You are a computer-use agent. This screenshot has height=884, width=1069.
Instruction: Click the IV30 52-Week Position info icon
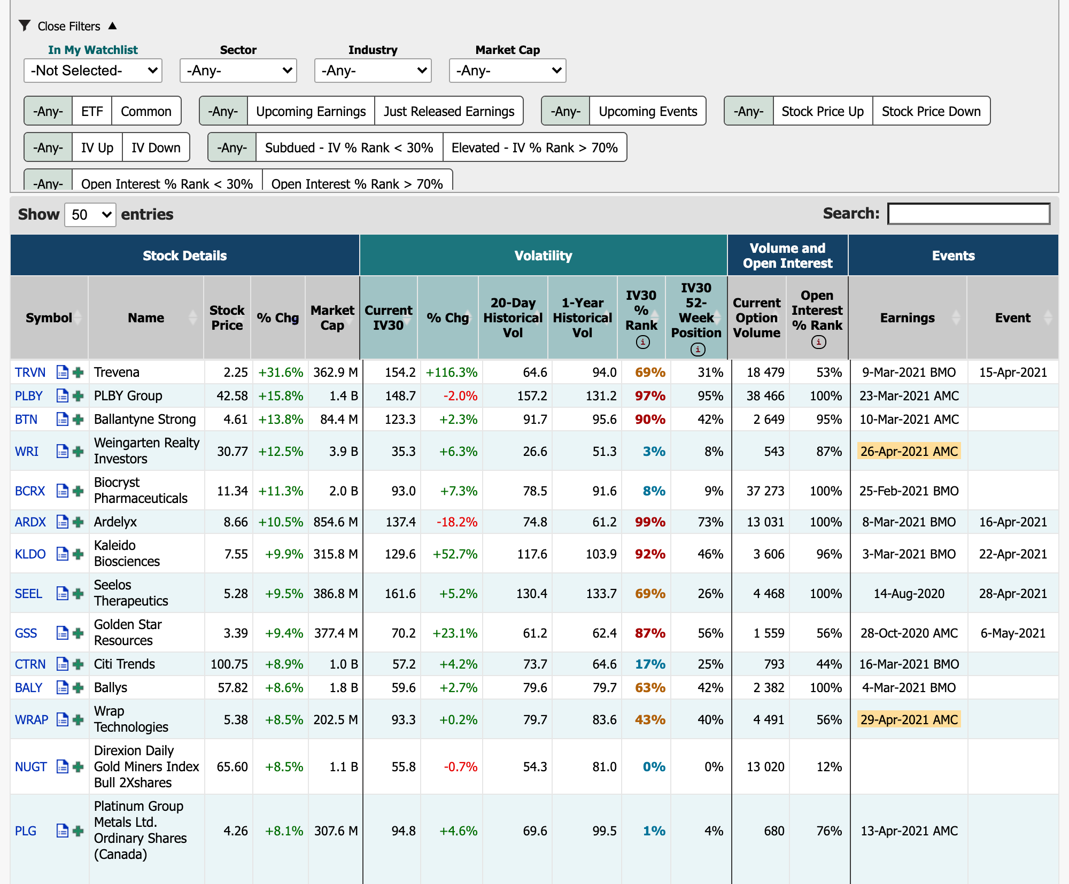click(x=698, y=350)
